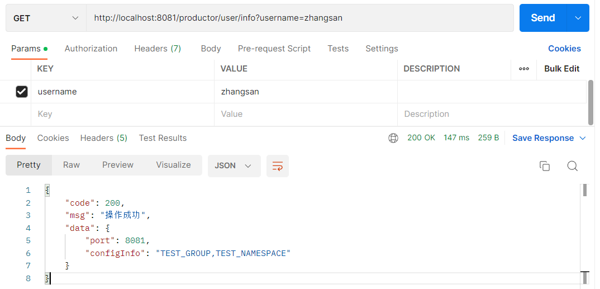
Task: Copy response body with copy icon
Action: point(544,166)
